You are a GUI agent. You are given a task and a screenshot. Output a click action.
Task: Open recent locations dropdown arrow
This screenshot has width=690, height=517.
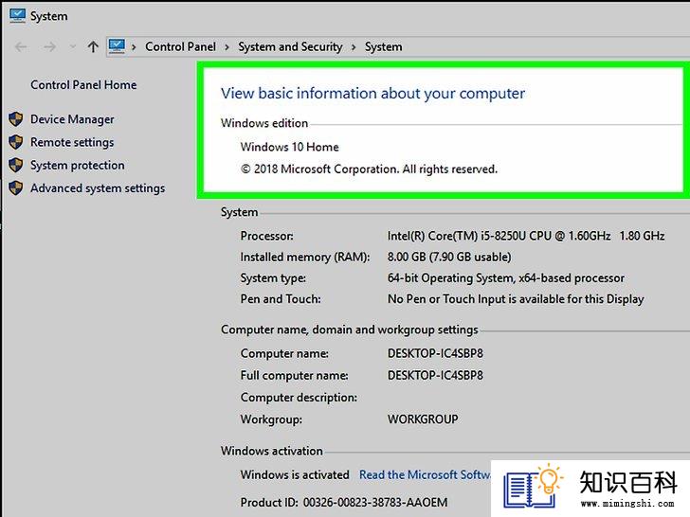pos(73,46)
